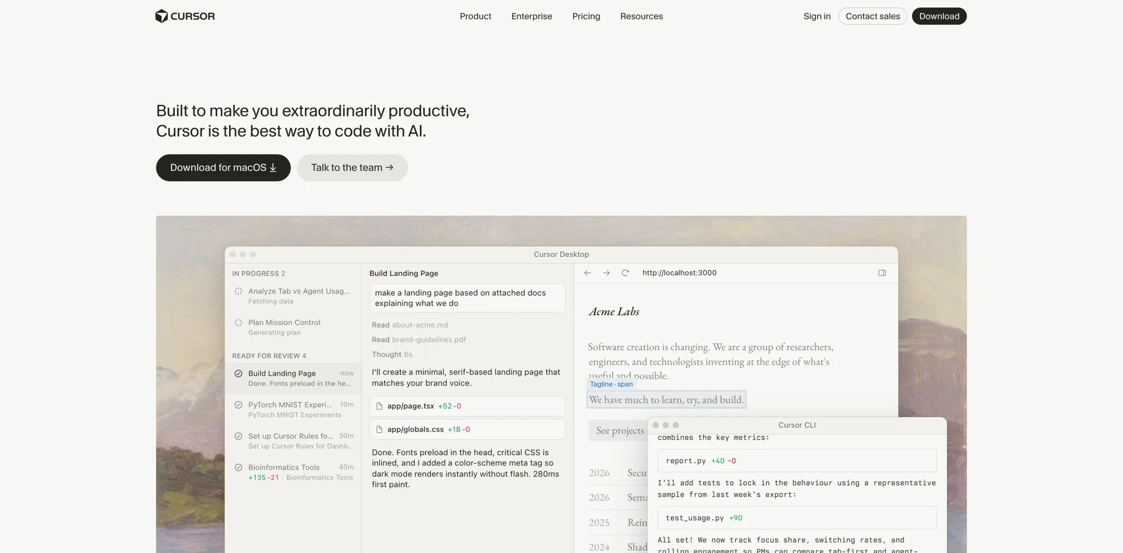This screenshot has height=553, width=1123.
Task: Click the IN PROGRESS 2 section header
Action: [x=259, y=274]
